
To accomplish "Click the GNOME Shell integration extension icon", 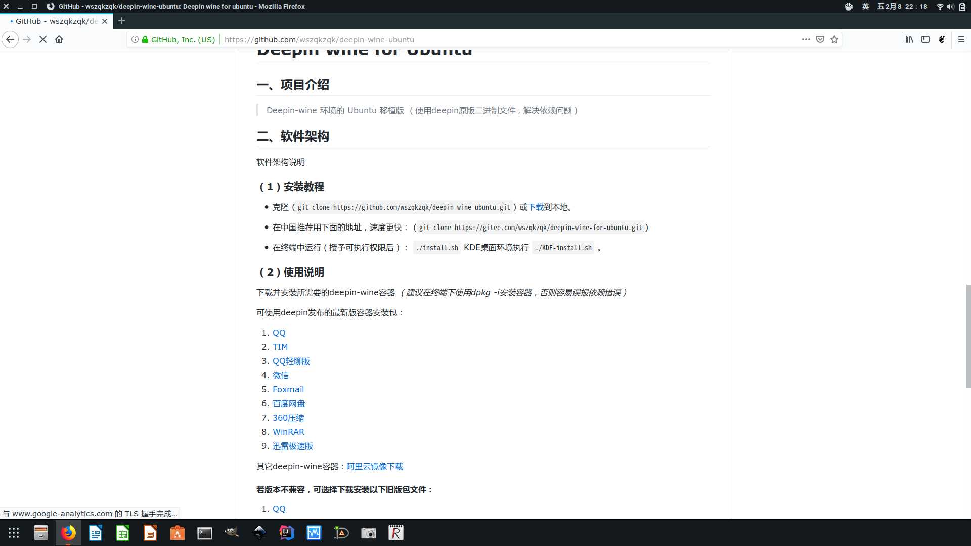I will [x=942, y=39].
